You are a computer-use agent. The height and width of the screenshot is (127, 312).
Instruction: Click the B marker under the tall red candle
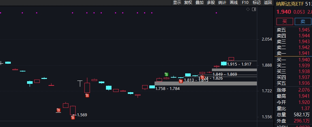pos(87,96)
